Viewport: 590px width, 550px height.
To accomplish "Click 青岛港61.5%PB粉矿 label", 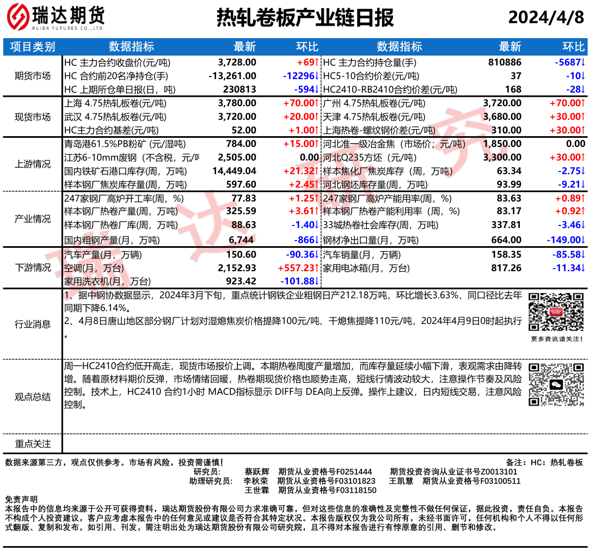I will (x=125, y=144).
